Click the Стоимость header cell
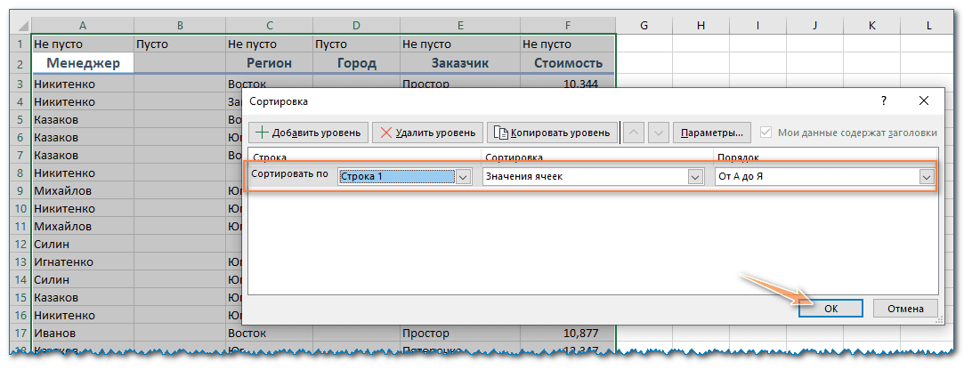Screen dimensions: 964x370 pyautogui.click(x=567, y=63)
